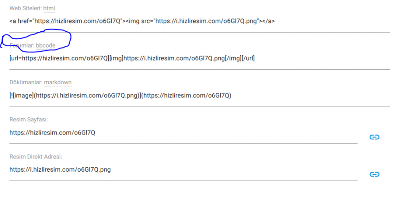Screen dimensions: 398x199
Task: Click the "<a href" opening tag in HTML code
Action: click(x=19, y=21)
